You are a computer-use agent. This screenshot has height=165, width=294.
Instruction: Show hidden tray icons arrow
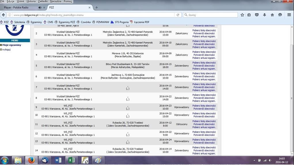point(254,160)
